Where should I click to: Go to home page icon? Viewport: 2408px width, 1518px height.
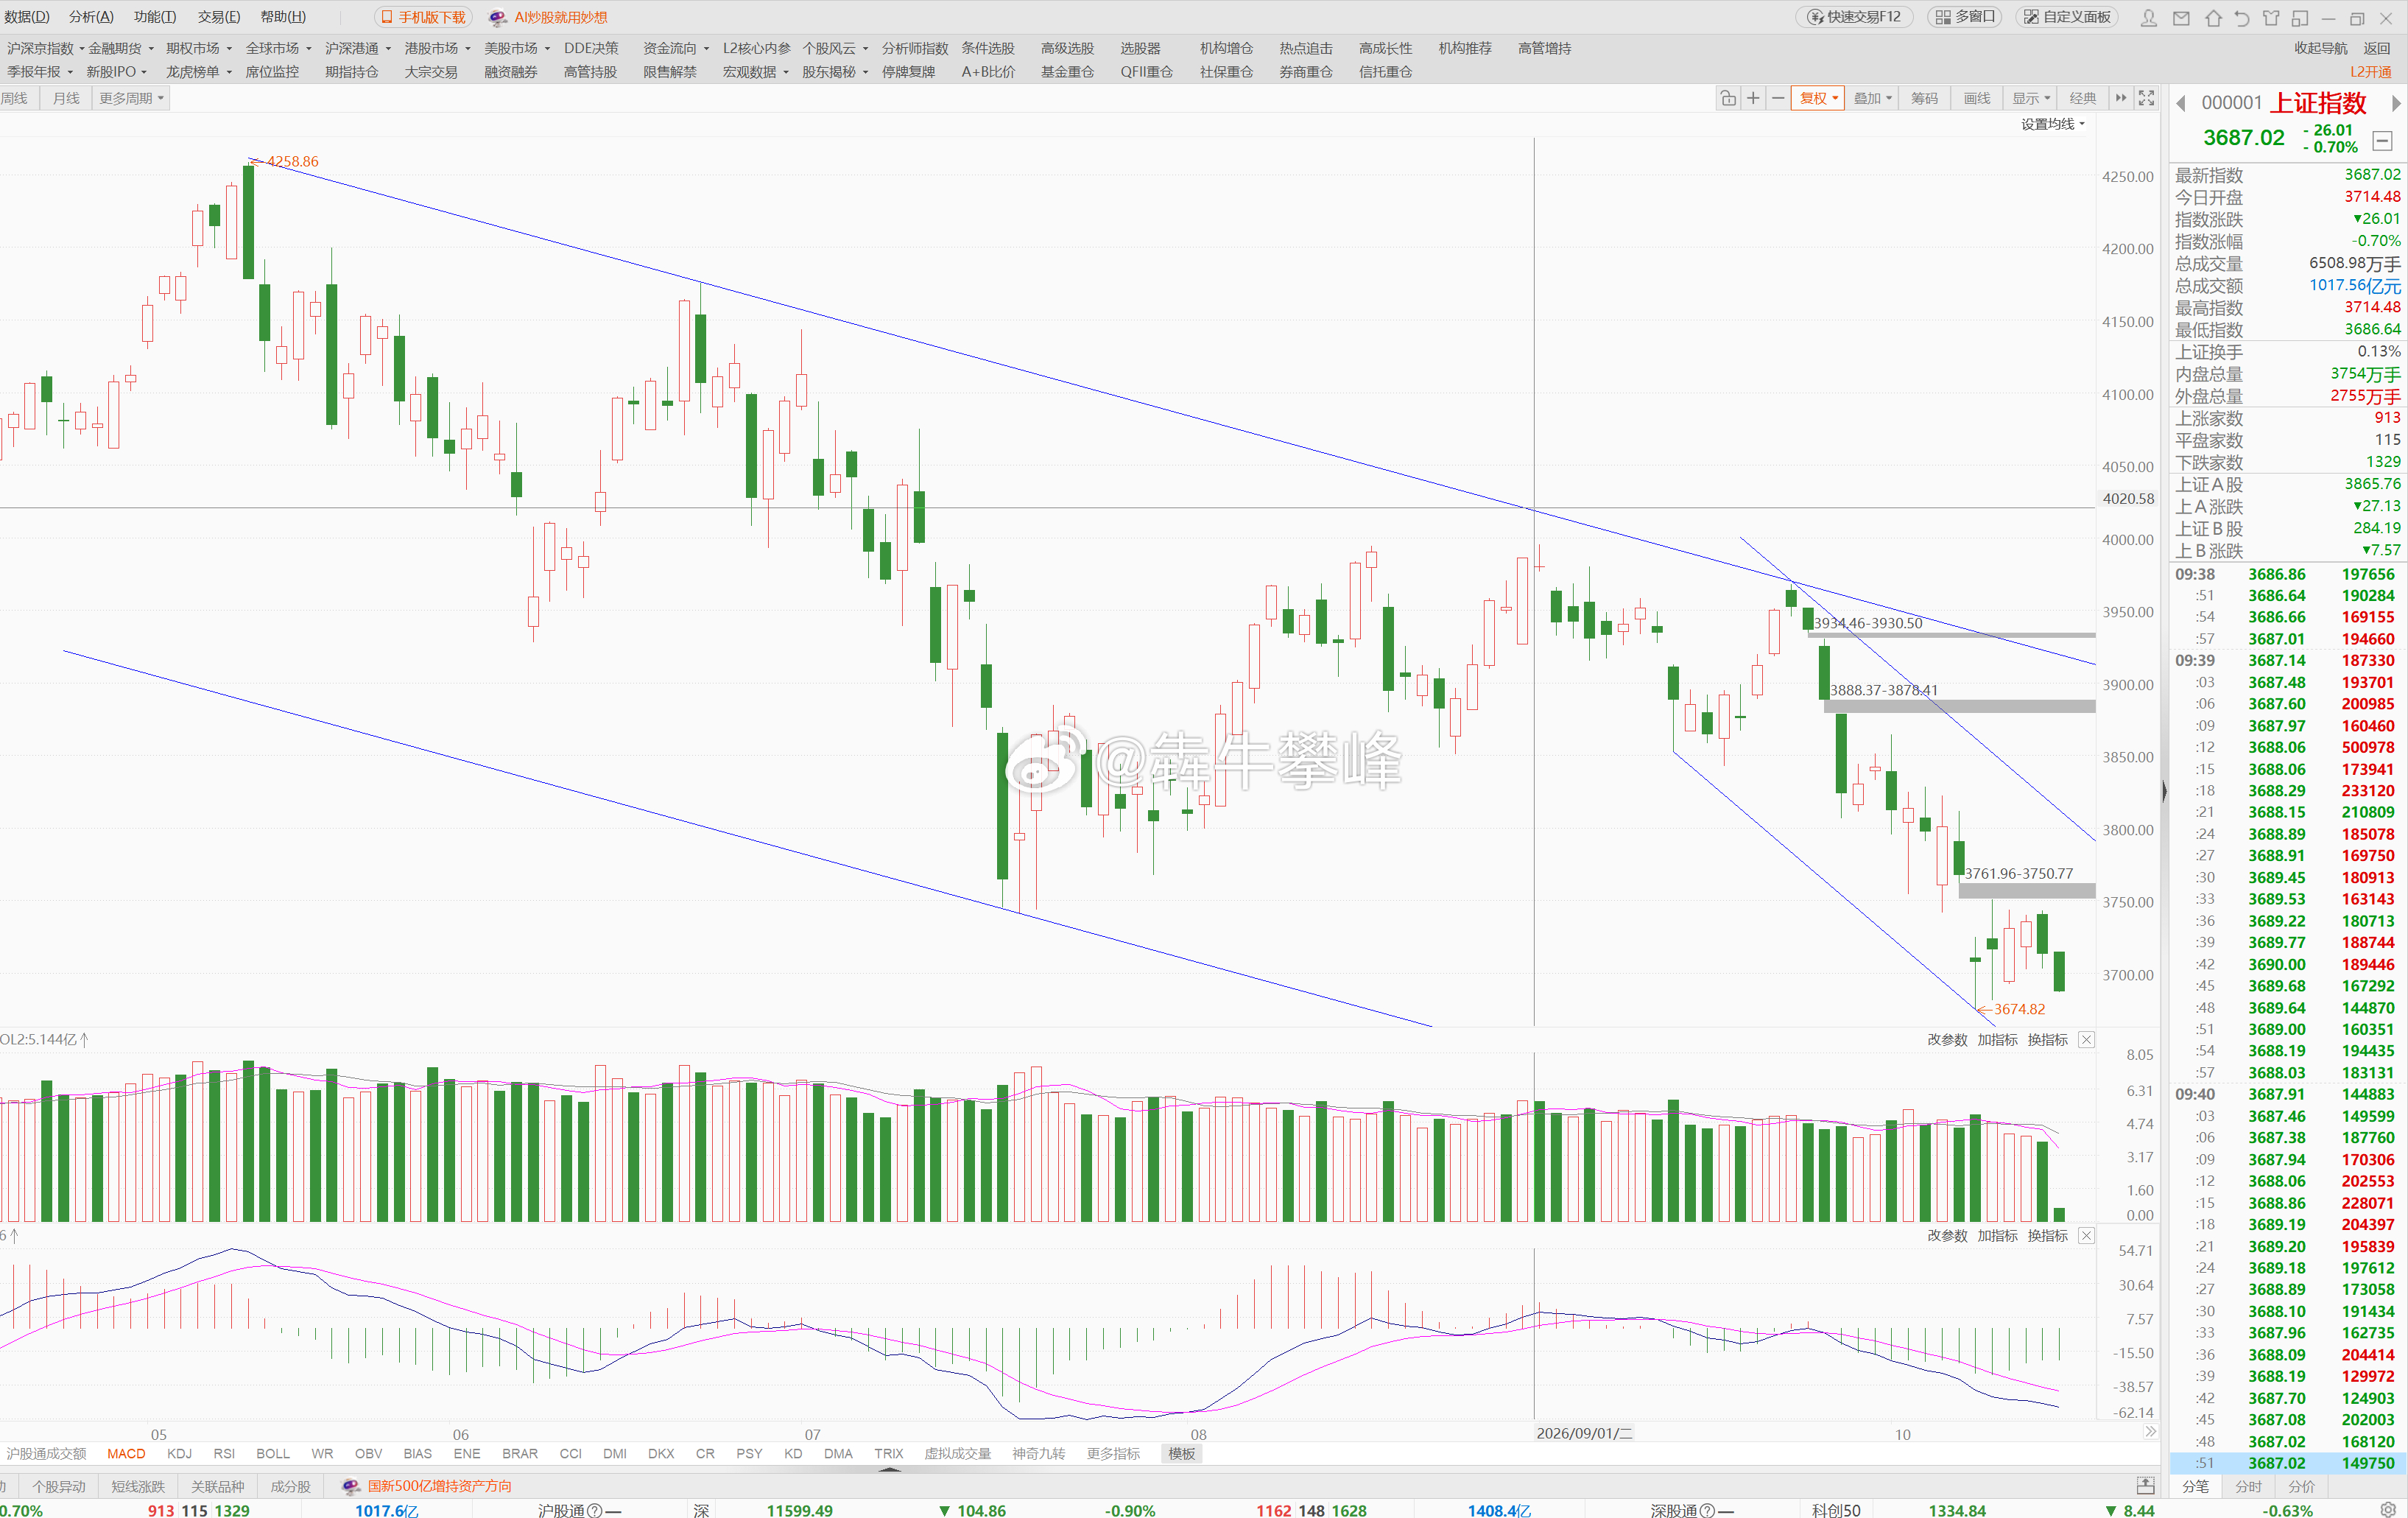(2213, 17)
